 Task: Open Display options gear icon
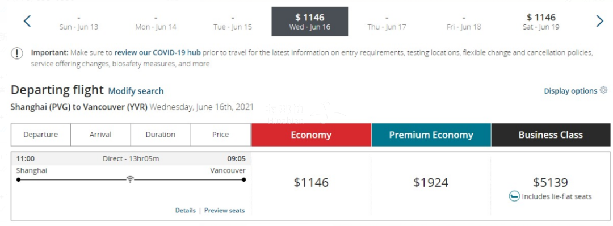[603, 90]
